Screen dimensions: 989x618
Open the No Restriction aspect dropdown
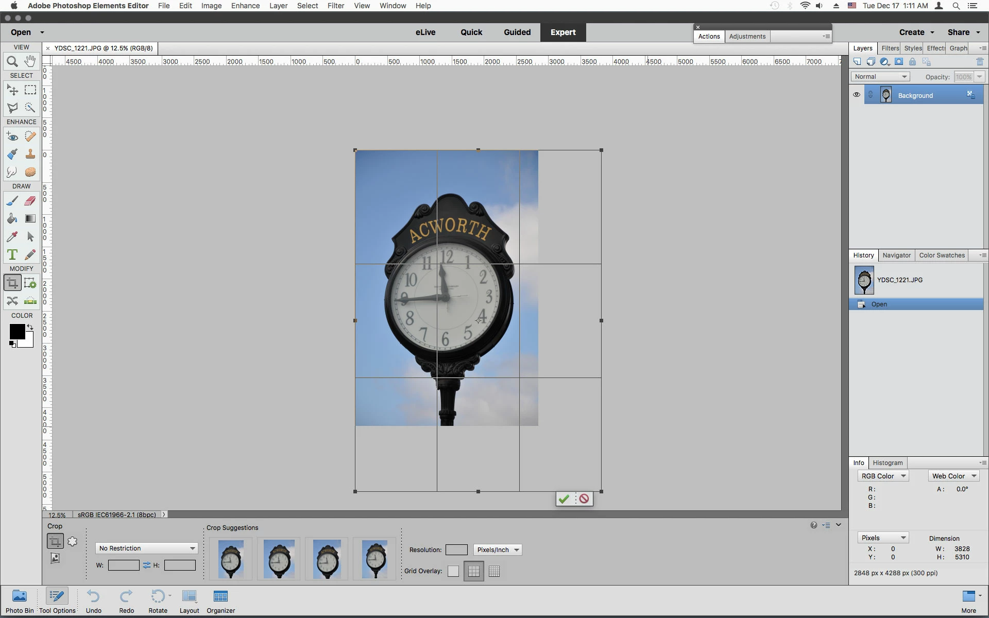(x=147, y=548)
